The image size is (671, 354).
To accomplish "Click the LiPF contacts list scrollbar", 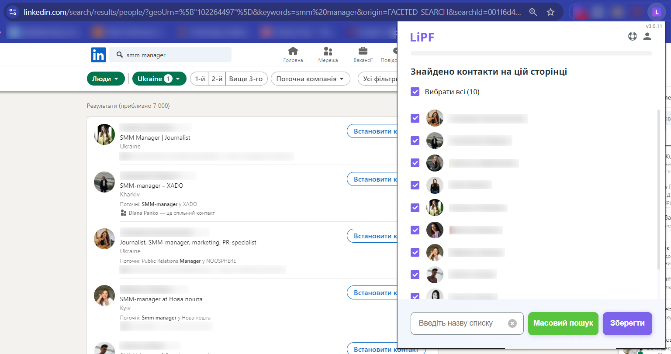I will pos(659,189).
